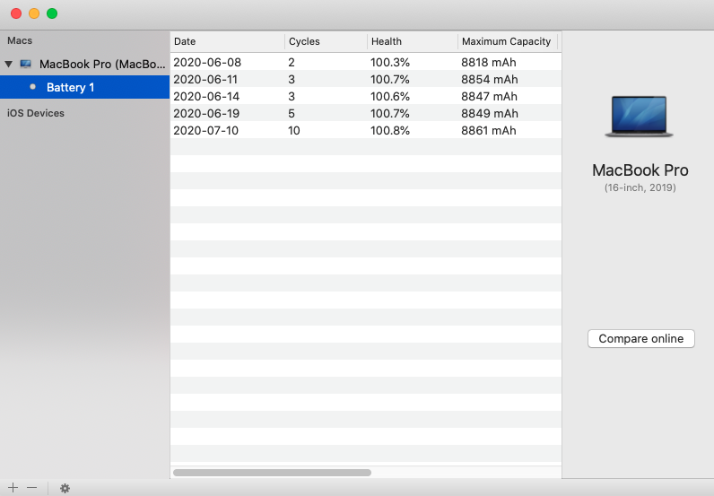Click the Compare online button
This screenshot has height=496, width=714.
[x=640, y=338]
